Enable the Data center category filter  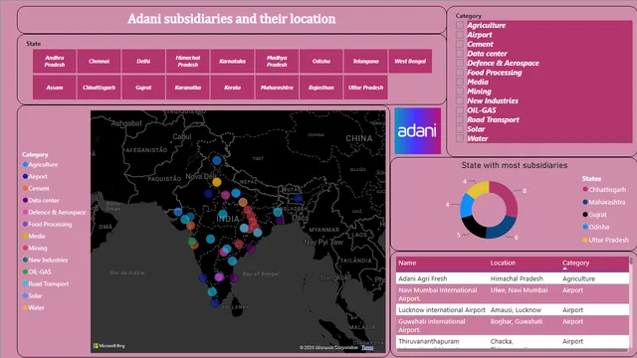[460, 54]
